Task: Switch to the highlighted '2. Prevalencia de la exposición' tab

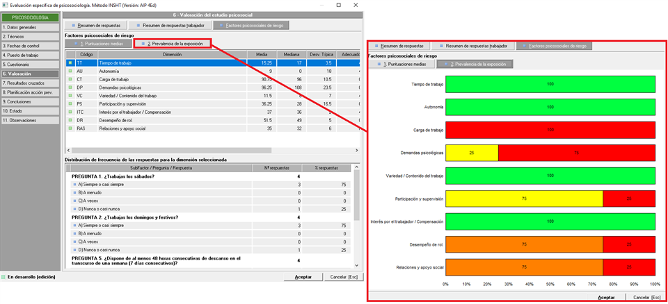Action: pos(172,43)
